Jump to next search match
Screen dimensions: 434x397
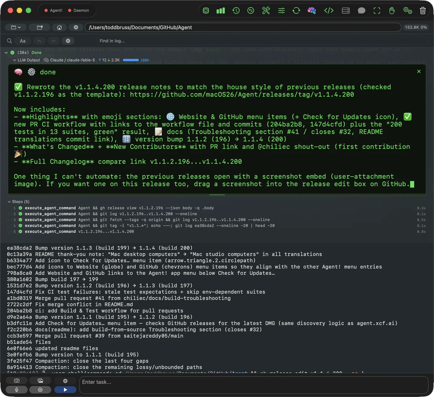(54, 41)
